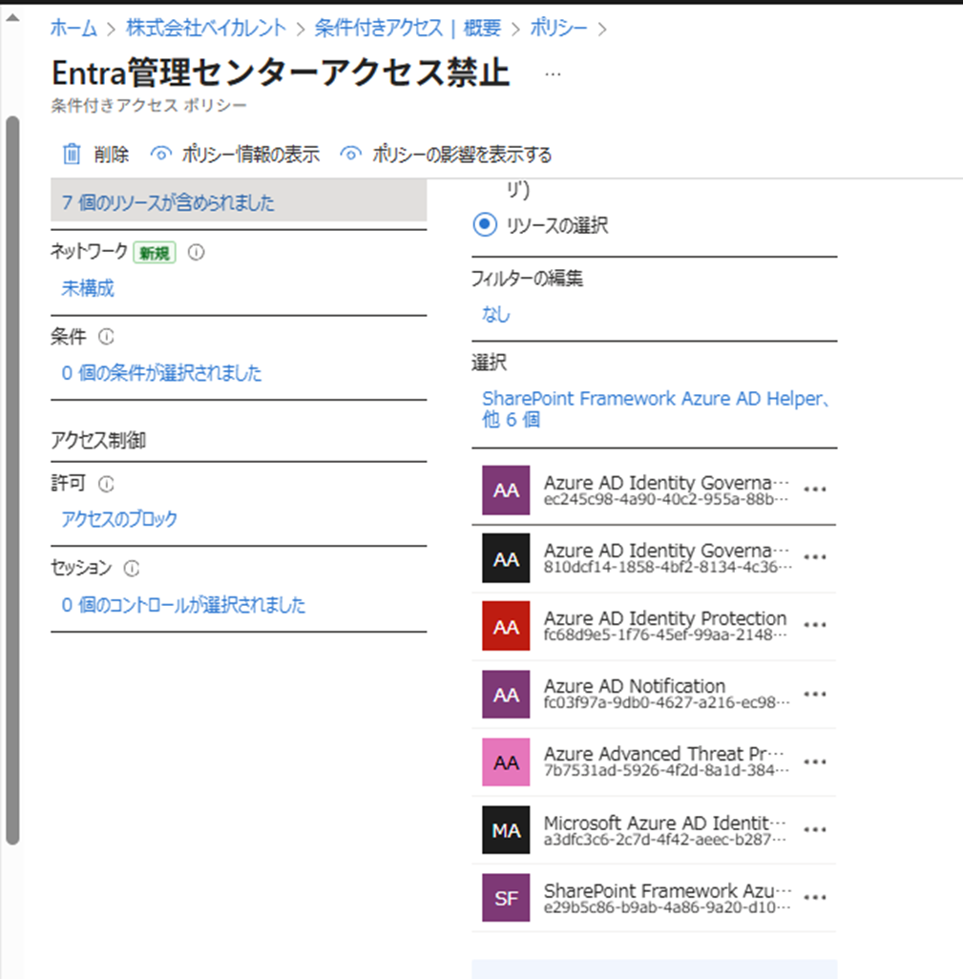Viewport: 963px width, 979px height.
Task: Select Microsoft Azure AD Identit app name
Action: pos(665,823)
